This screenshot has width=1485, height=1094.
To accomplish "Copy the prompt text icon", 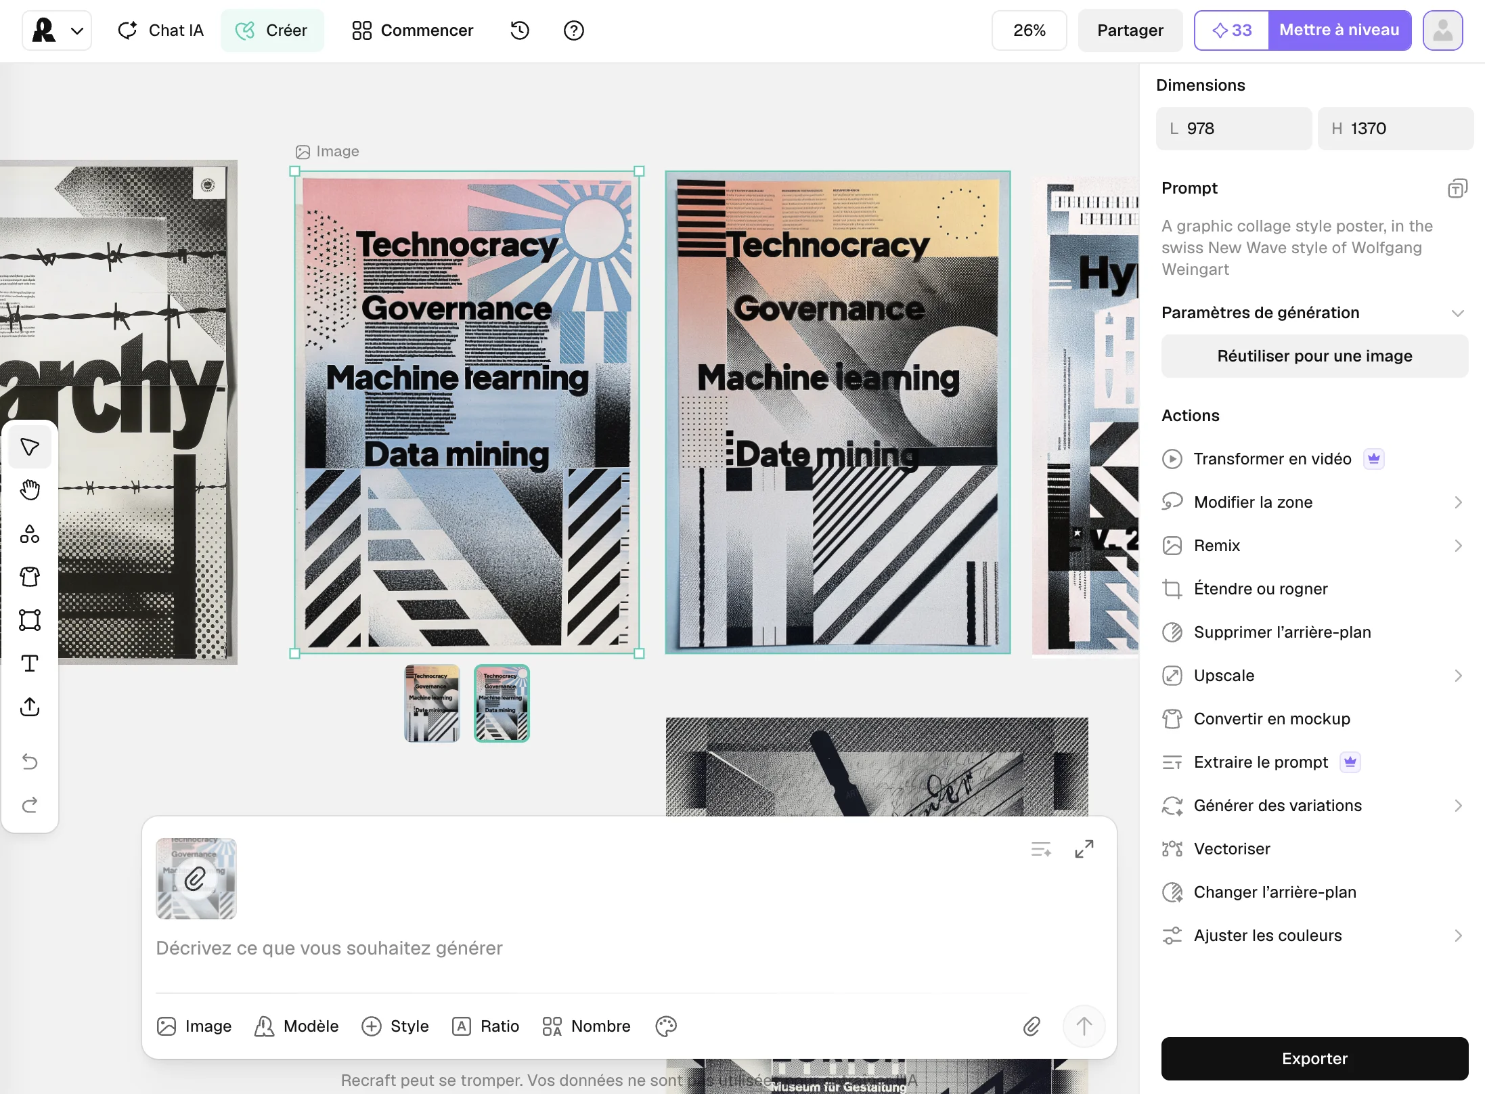I will click(1457, 188).
